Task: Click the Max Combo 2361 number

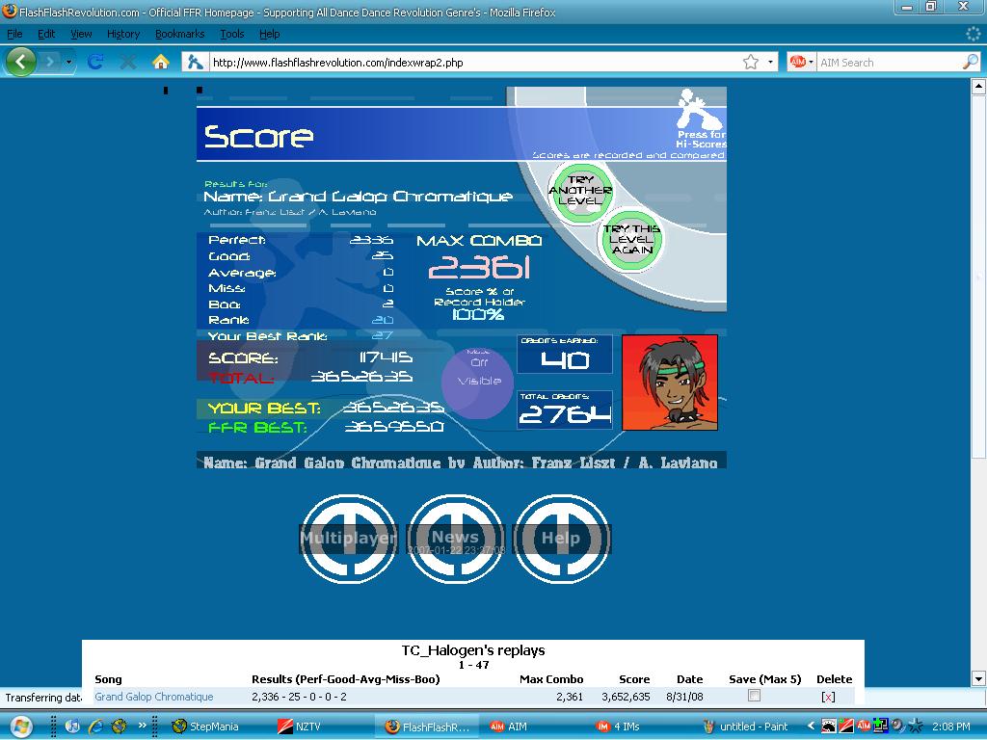Action: coord(479,268)
